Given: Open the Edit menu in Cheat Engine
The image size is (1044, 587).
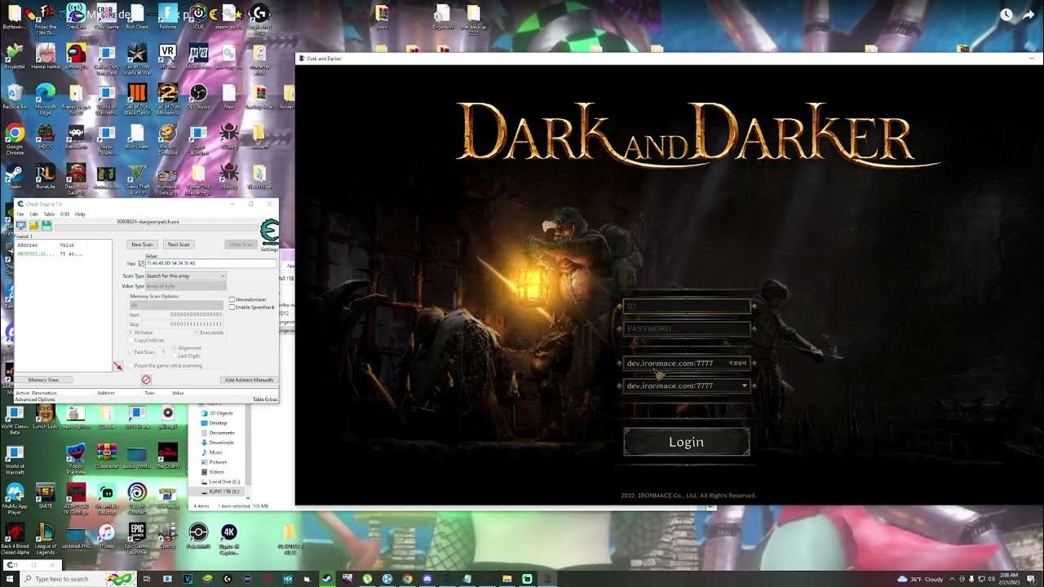Looking at the screenshot, I should 33,214.
